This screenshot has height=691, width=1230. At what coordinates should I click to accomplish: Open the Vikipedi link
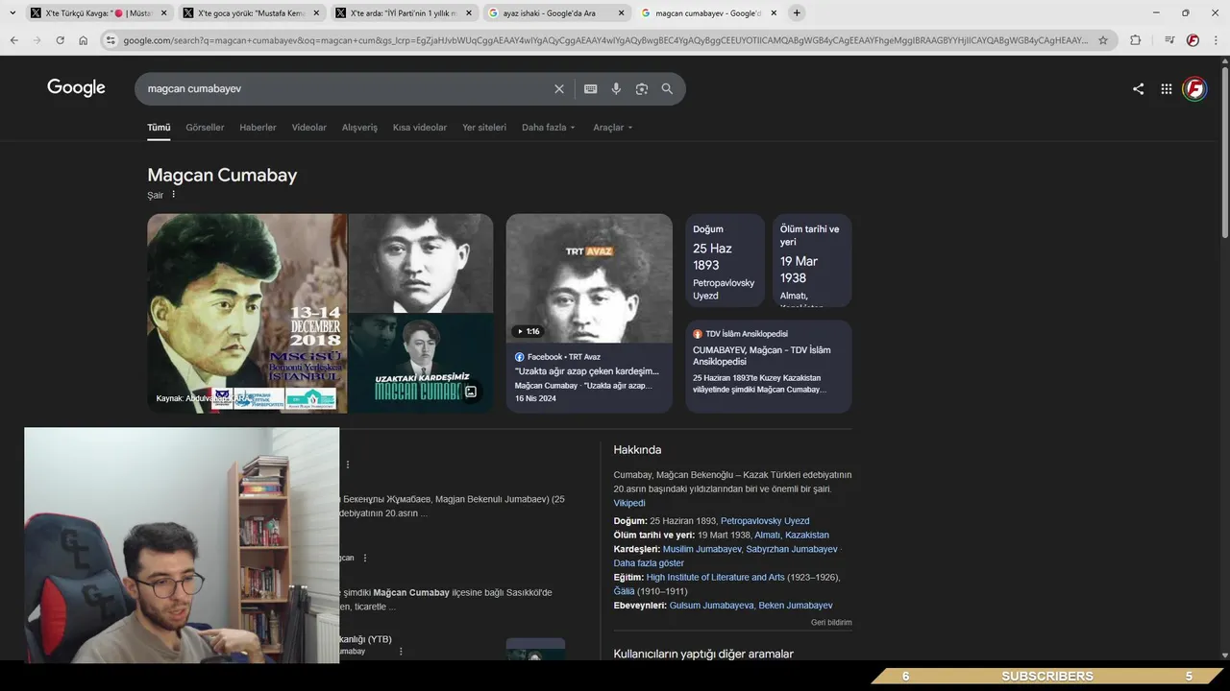click(x=629, y=503)
